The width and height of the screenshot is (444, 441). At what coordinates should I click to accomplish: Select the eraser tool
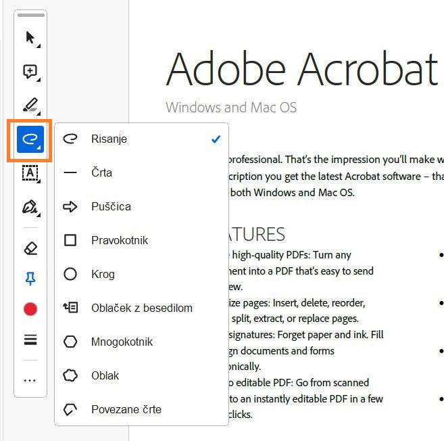click(x=30, y=248)
